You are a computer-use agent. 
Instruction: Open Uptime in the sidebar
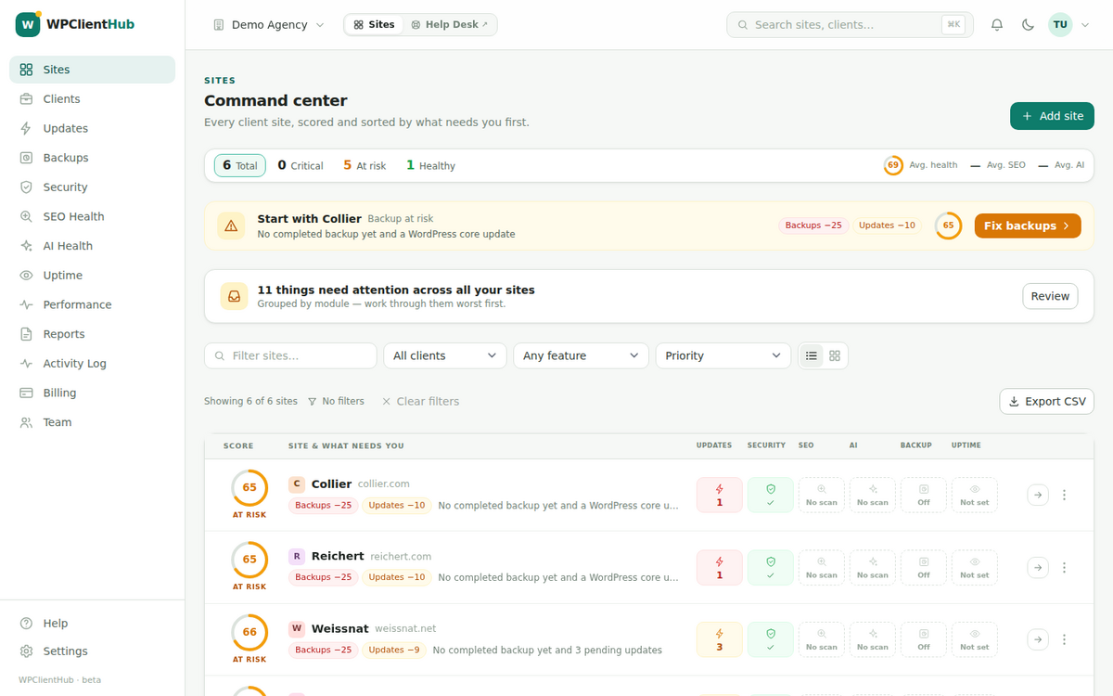(92, 276)
